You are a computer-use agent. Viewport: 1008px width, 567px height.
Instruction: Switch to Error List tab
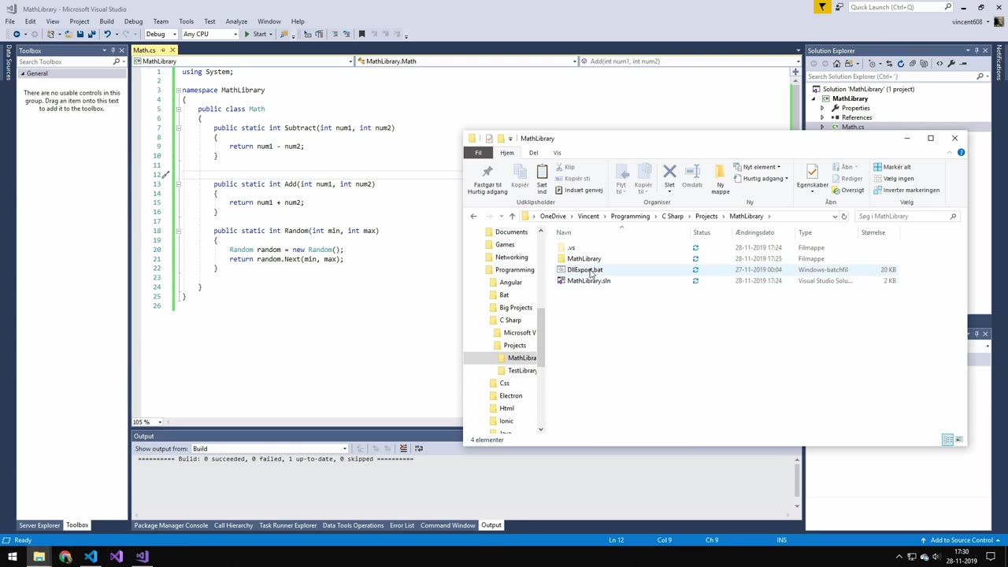[402, 525]
